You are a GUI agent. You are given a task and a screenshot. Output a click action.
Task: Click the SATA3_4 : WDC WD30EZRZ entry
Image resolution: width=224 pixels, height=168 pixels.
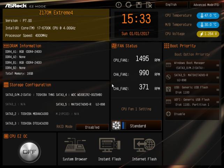click(x=79, y=95)
